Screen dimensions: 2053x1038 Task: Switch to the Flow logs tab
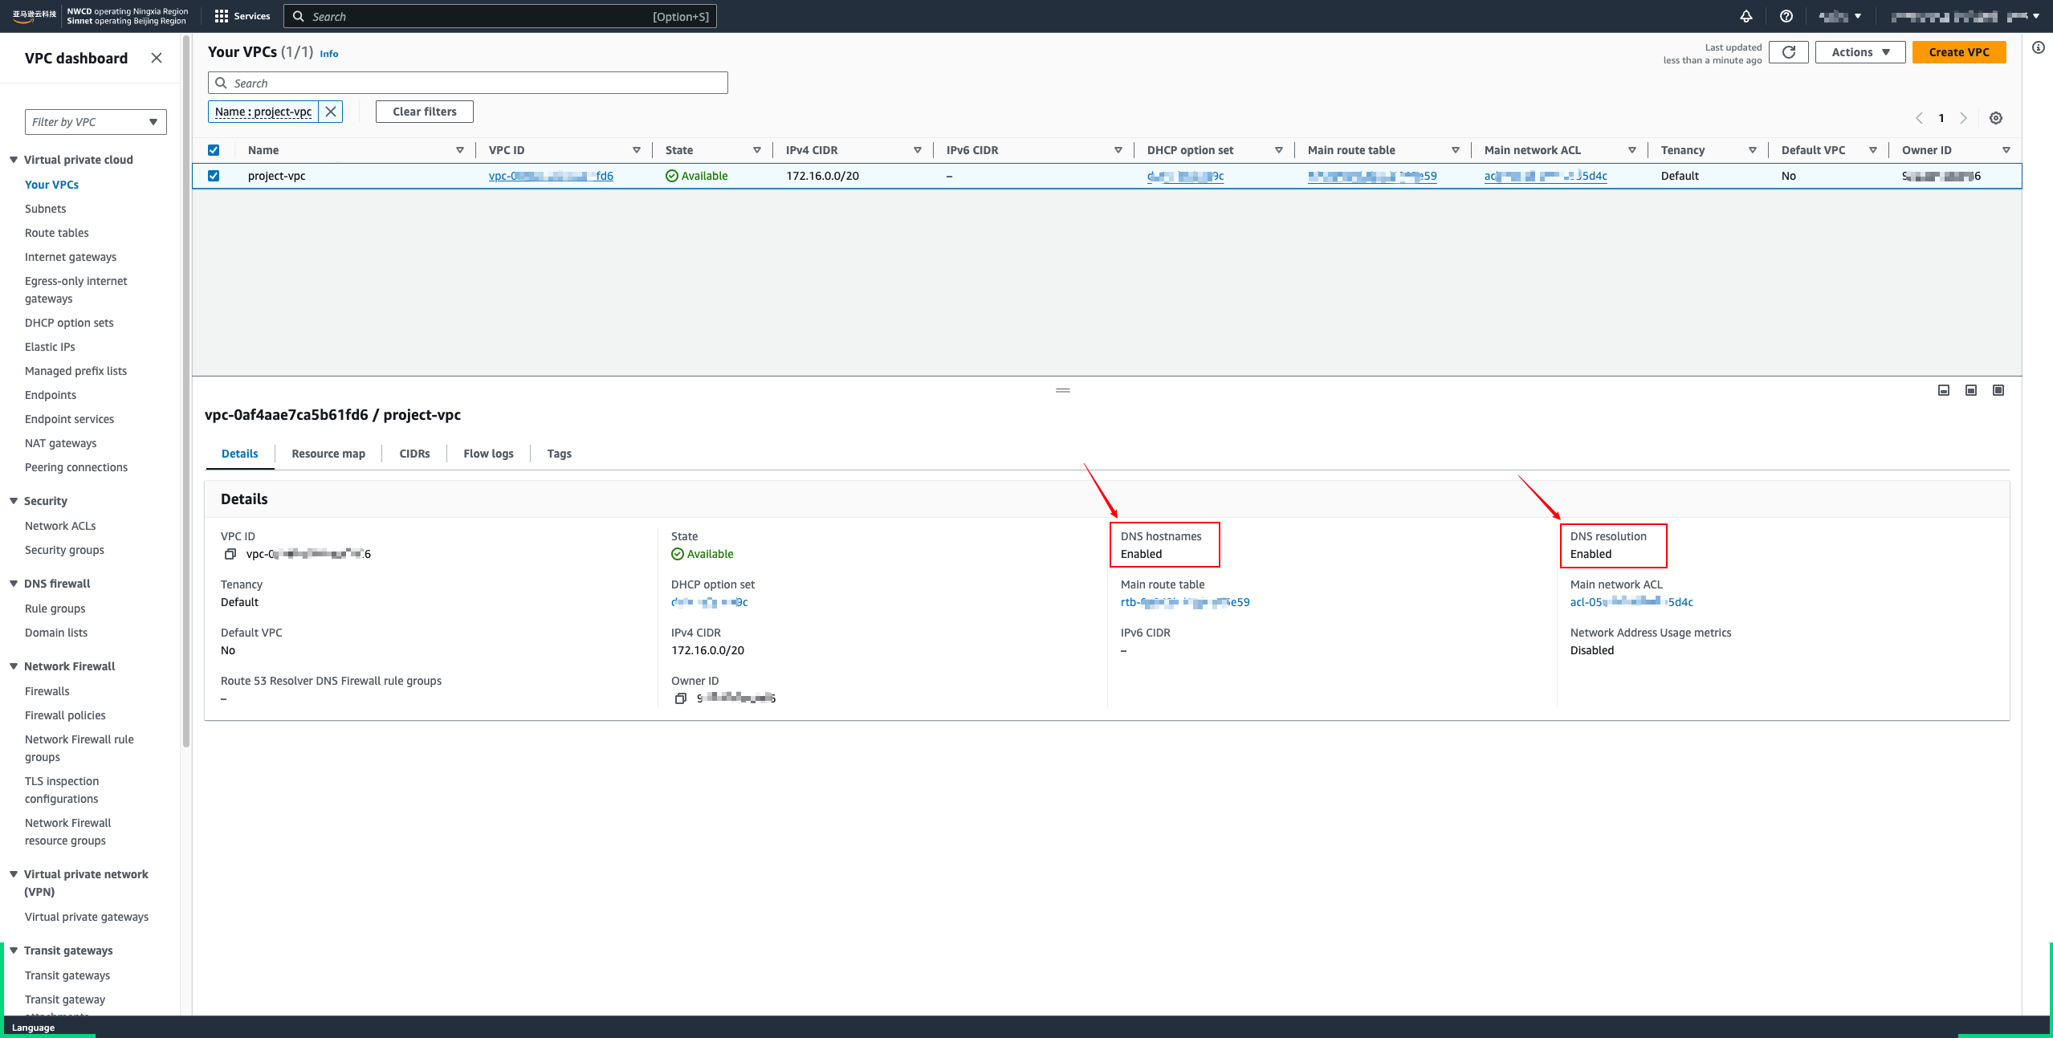pos(488,454)
